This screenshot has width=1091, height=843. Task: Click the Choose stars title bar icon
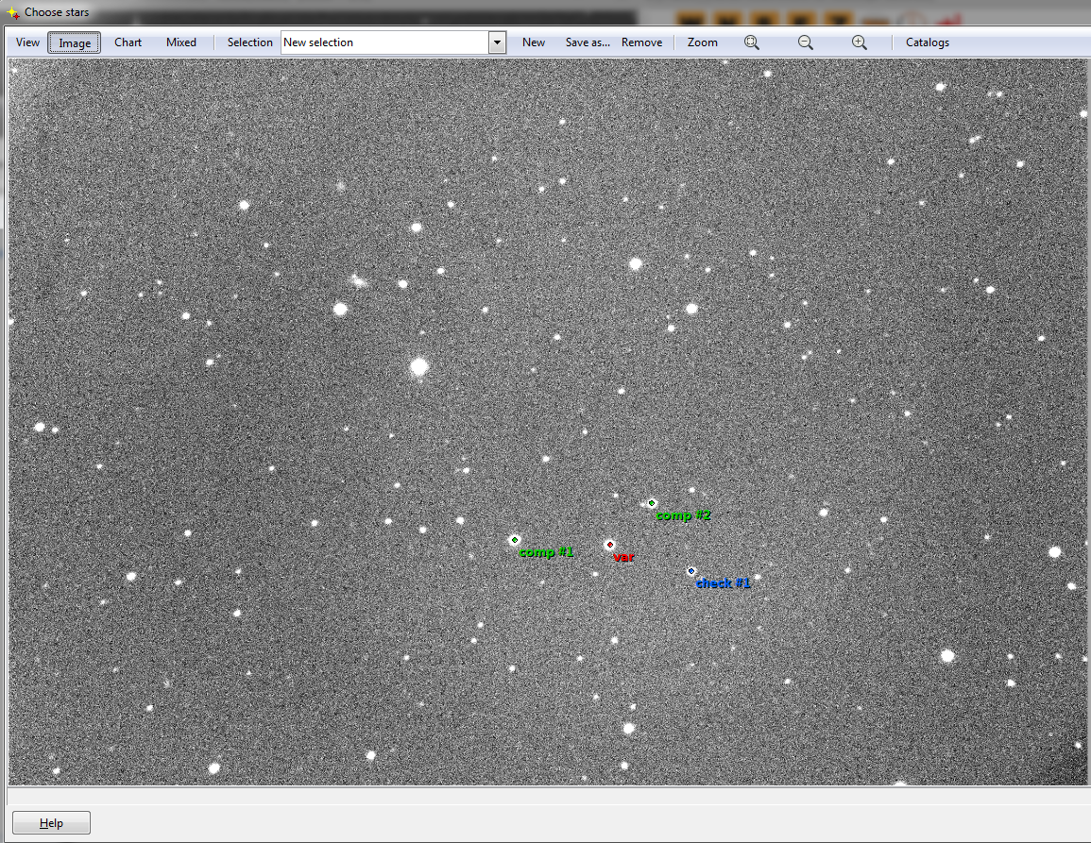click(13, 12)
